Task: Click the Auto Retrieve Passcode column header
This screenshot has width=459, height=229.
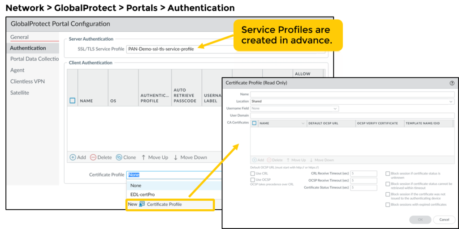Action: coord(184,95)
